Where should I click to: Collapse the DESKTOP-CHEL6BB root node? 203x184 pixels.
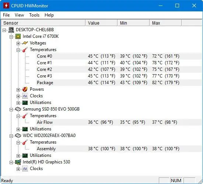coord(4,30)
